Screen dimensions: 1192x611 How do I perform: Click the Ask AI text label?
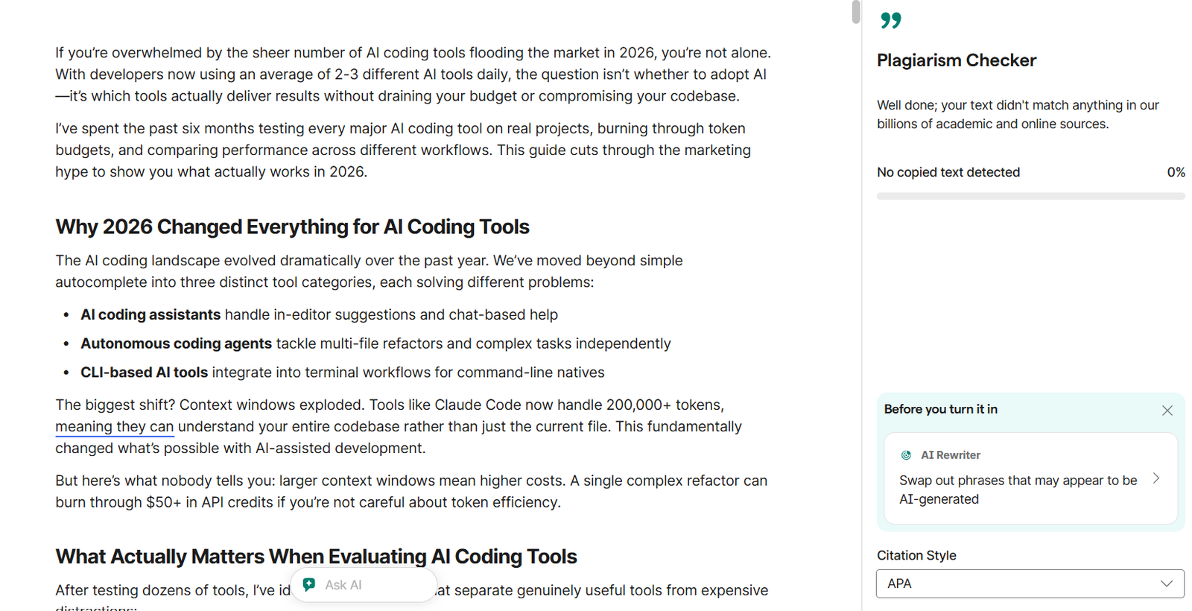tap(343, 585)
